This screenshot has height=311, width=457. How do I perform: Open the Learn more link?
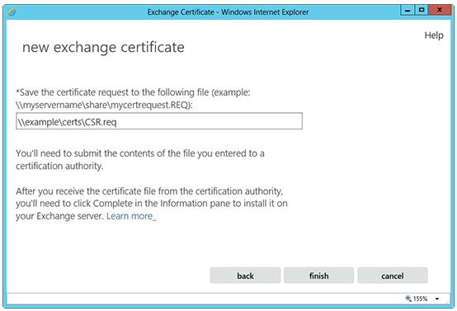coord(131,216)
